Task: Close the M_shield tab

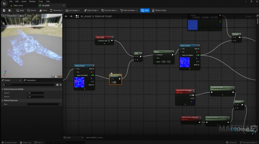Action: (x=64, y=6)
